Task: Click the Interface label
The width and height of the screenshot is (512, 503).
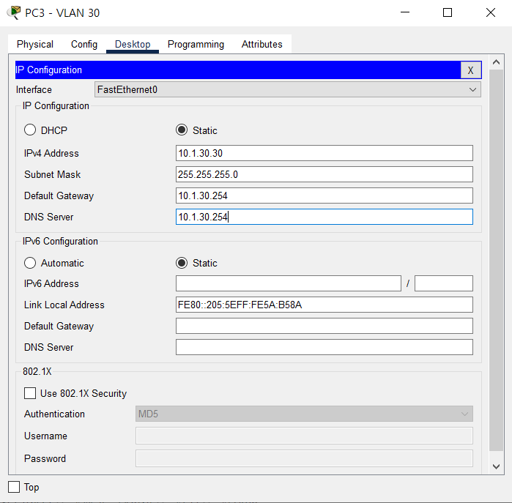Action: tap(34, 89)
